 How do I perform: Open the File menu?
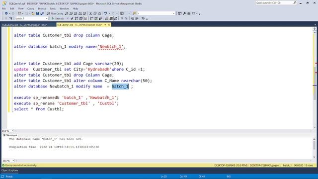[4, 8]
